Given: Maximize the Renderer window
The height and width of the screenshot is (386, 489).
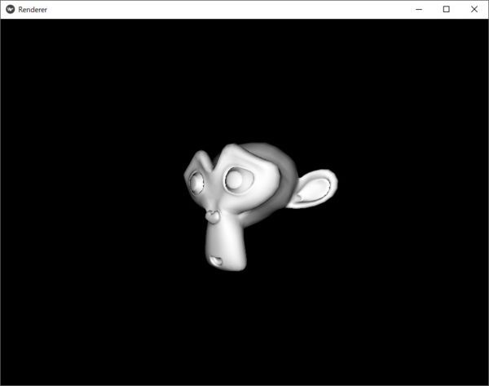Looking at the screenshot, I should (447, 9).
